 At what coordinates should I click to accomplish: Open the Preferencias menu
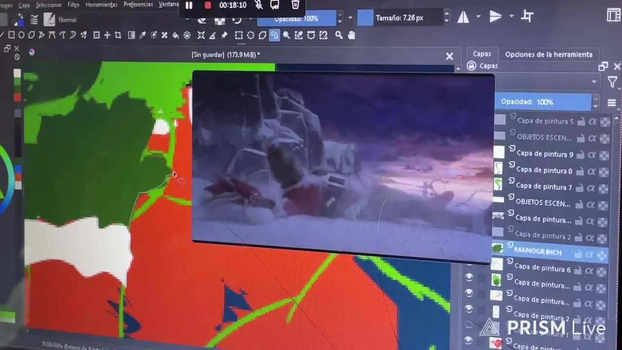(138, 4)
